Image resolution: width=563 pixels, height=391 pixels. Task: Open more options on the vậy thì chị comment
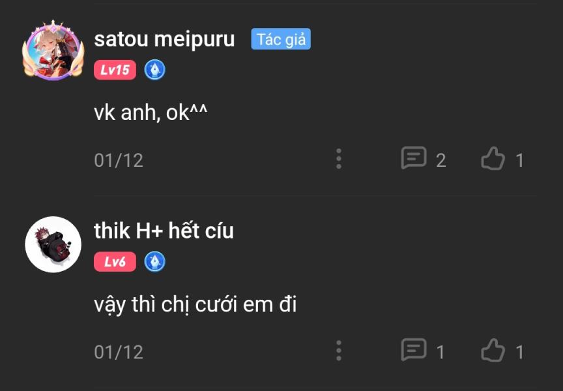click(339, 351)
